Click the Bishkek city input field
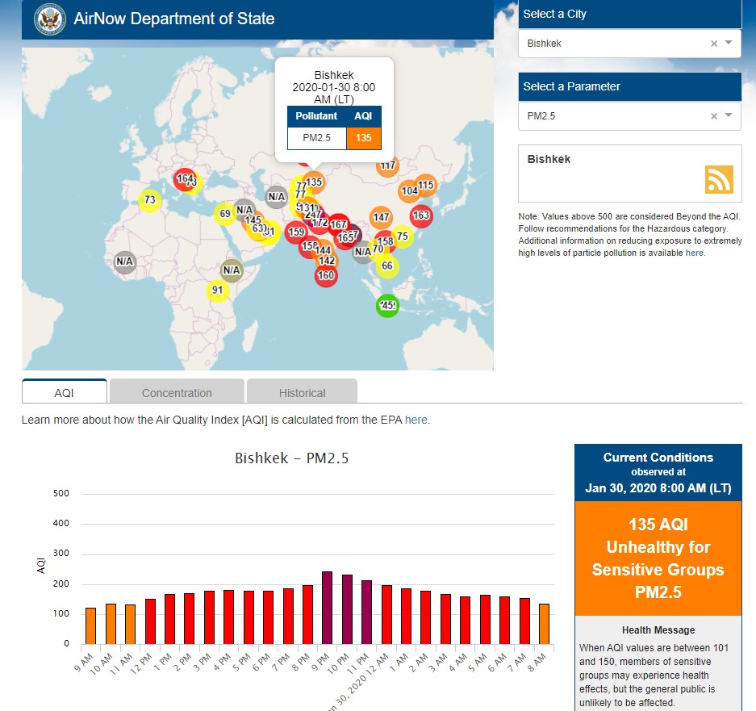 (613, 44)
